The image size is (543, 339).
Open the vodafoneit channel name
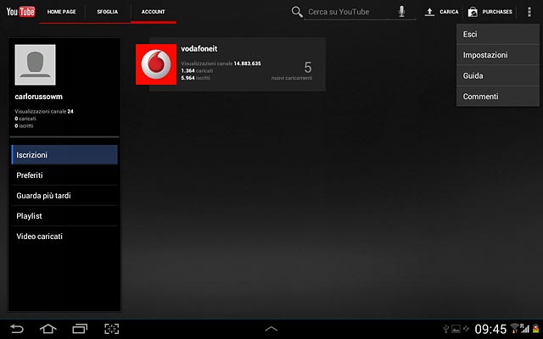click(x=199, y=49)
